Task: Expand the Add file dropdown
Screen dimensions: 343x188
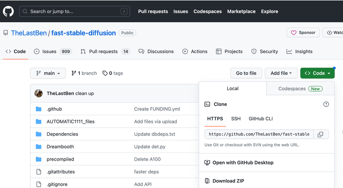Action: [281, 73]
